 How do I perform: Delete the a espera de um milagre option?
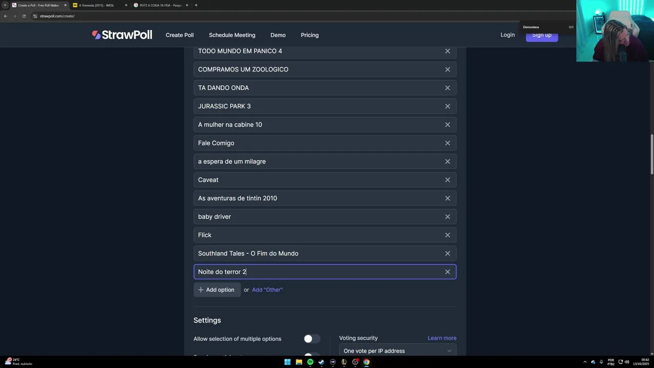[x=448, y=162]
